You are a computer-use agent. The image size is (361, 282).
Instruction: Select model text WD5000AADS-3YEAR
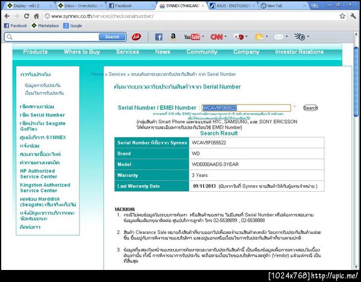point(215,164)
